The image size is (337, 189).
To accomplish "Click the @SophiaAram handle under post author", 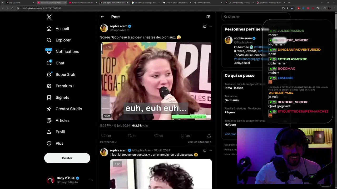I will pyautogui.click(x=119, y=30).
